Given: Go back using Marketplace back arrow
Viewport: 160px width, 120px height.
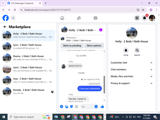Looking at the screenshot, I should (x=5, y=27).
